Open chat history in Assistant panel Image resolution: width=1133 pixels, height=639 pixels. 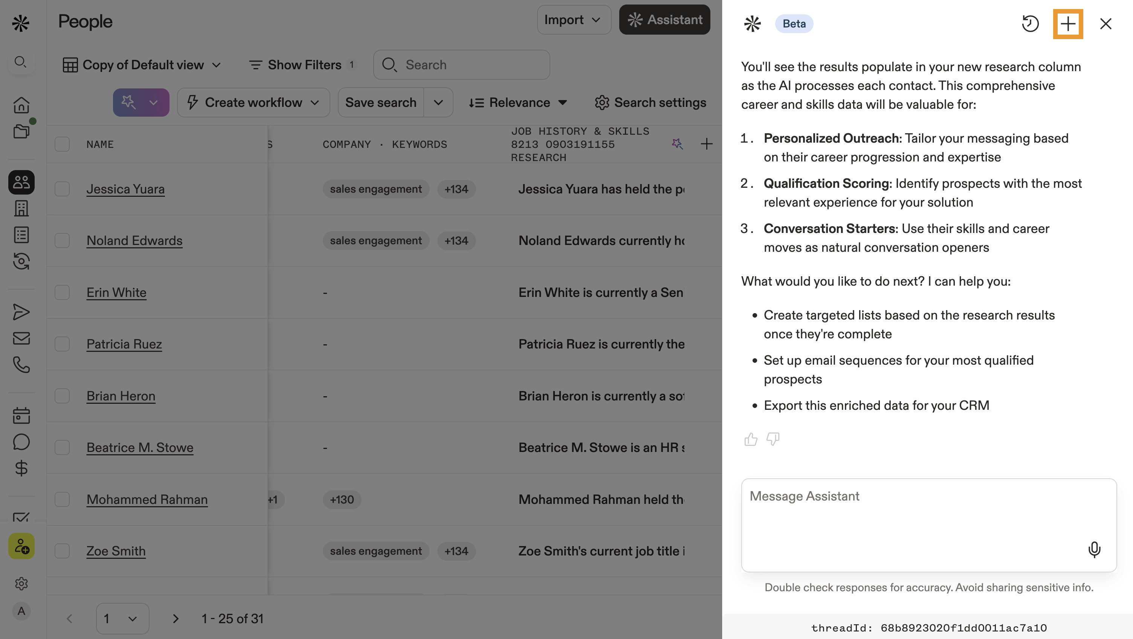(x=1030, y=24)
